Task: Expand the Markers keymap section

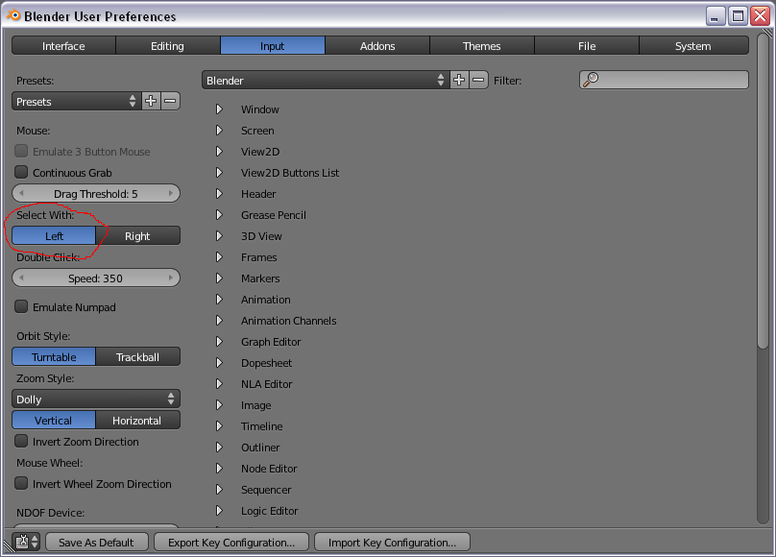Action: tap(219, 278)
